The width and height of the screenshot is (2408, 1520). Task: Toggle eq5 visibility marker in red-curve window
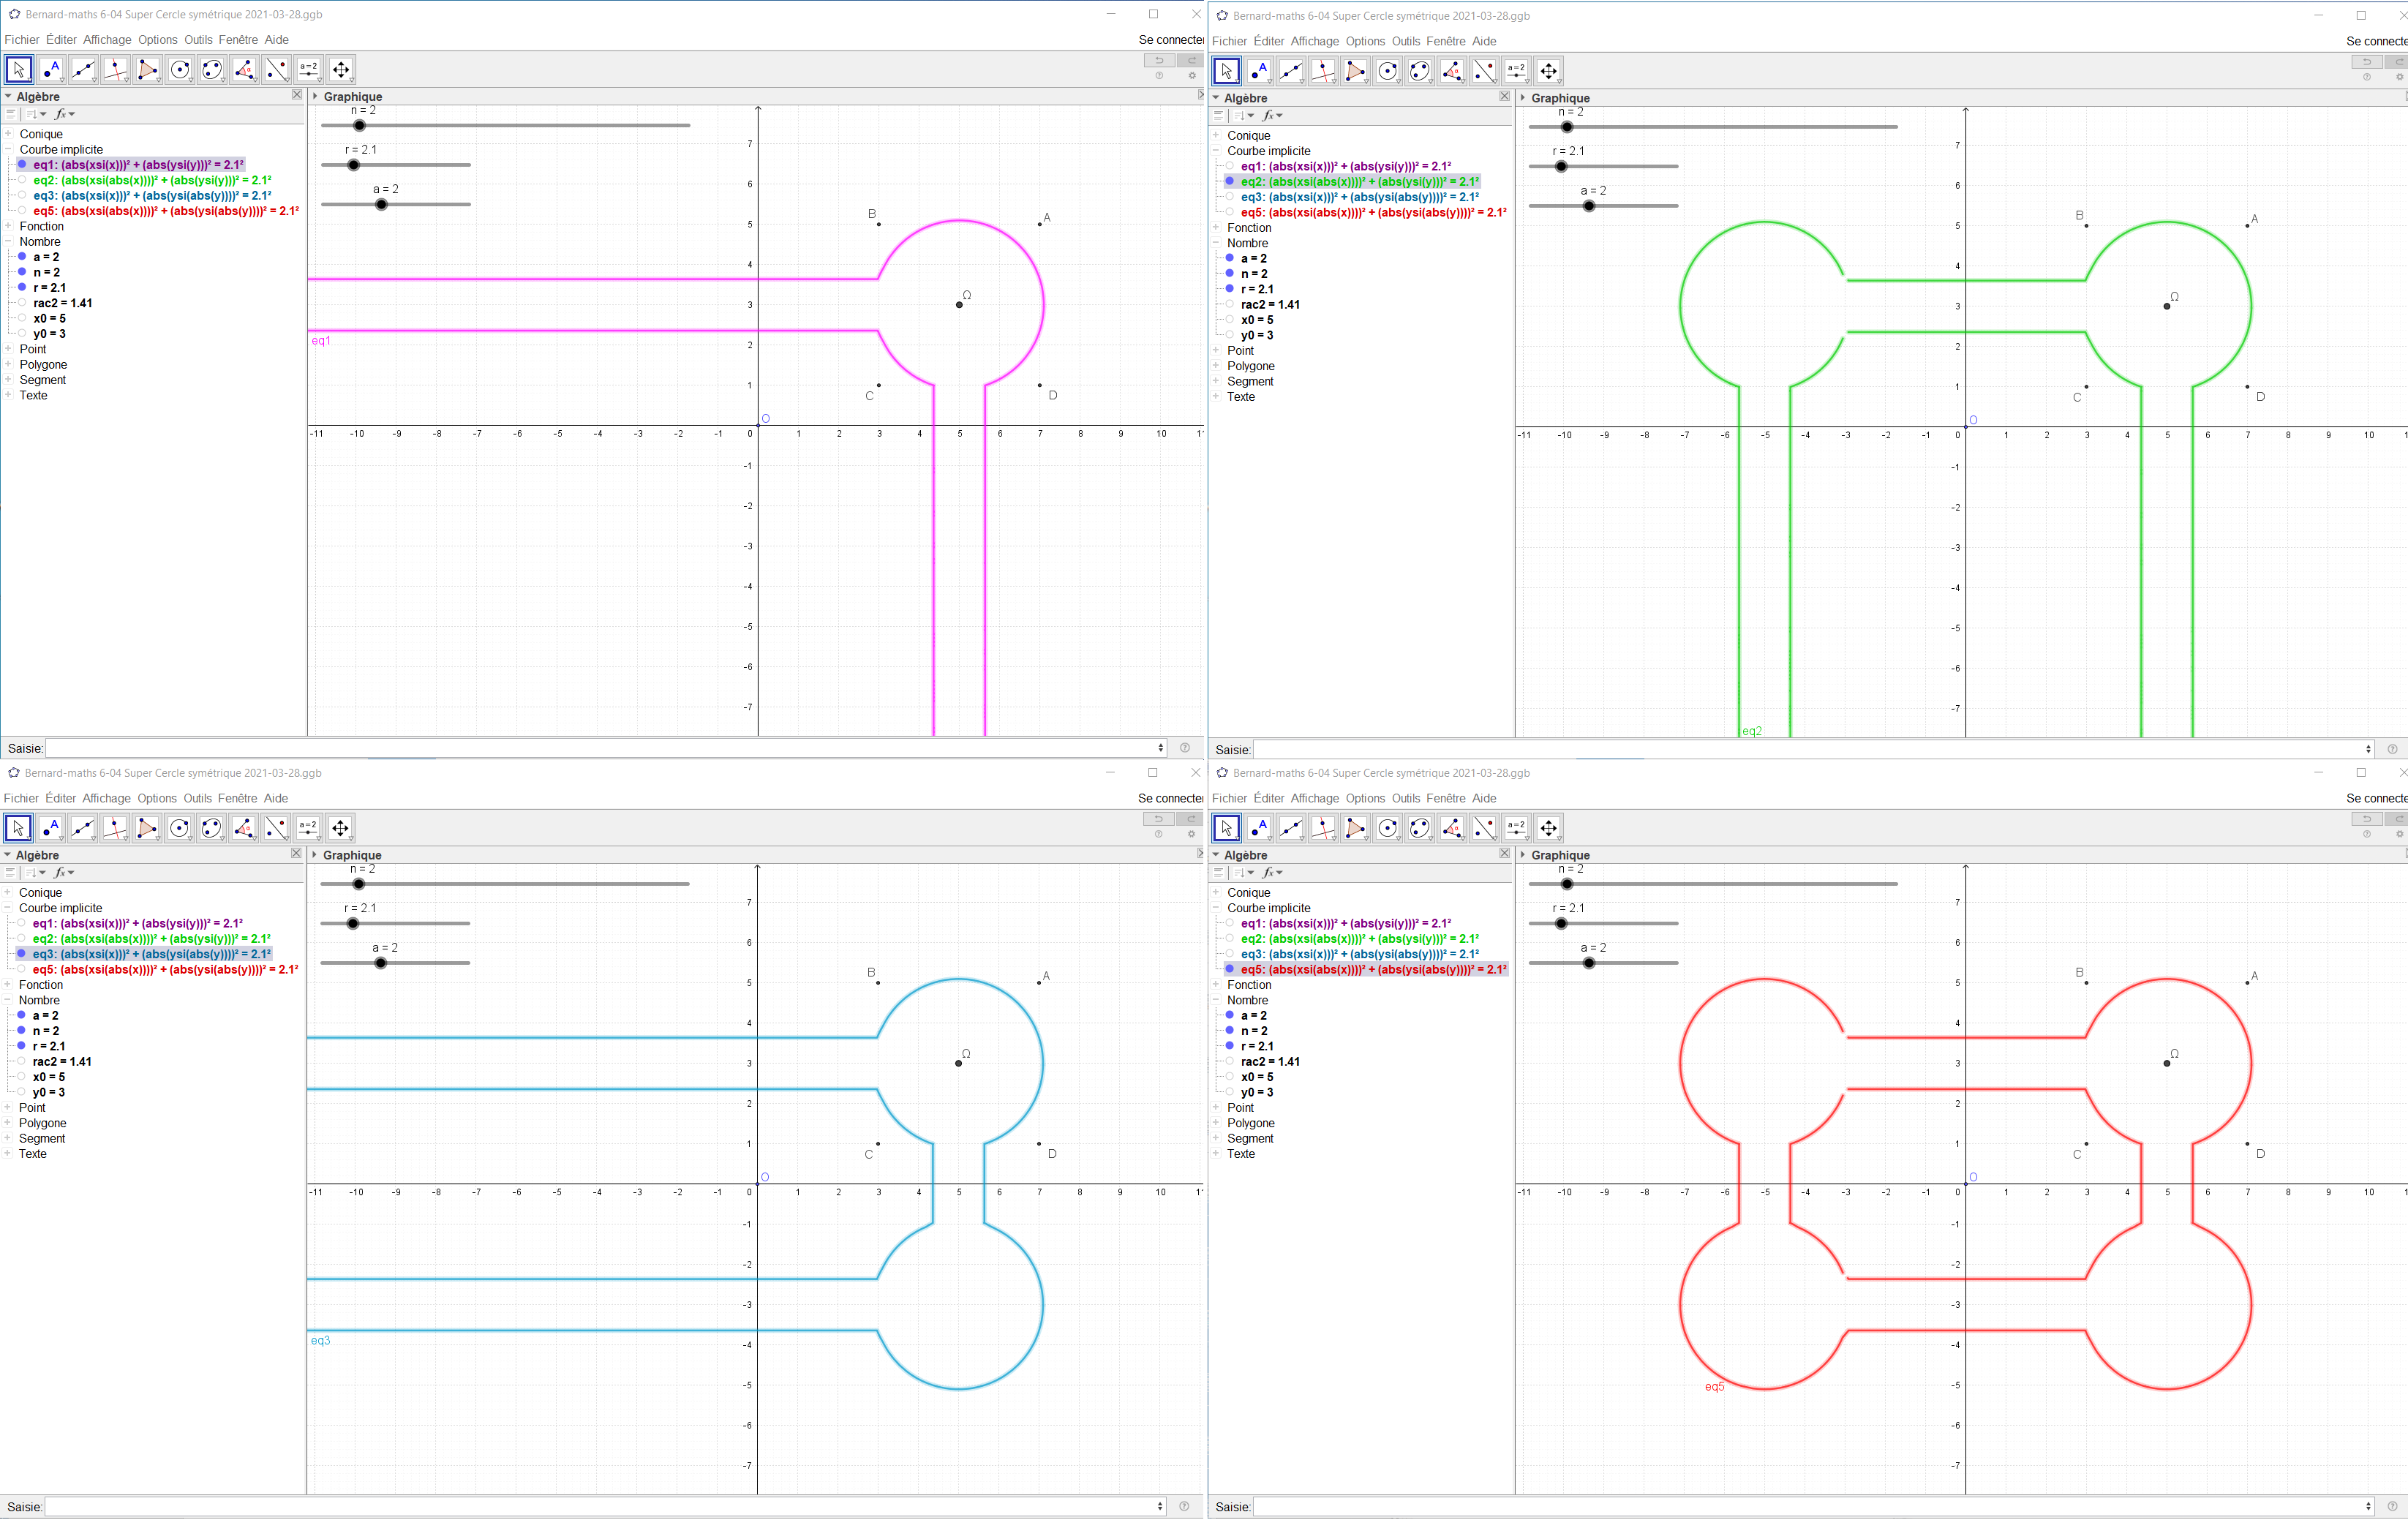tap(1230, 970)
